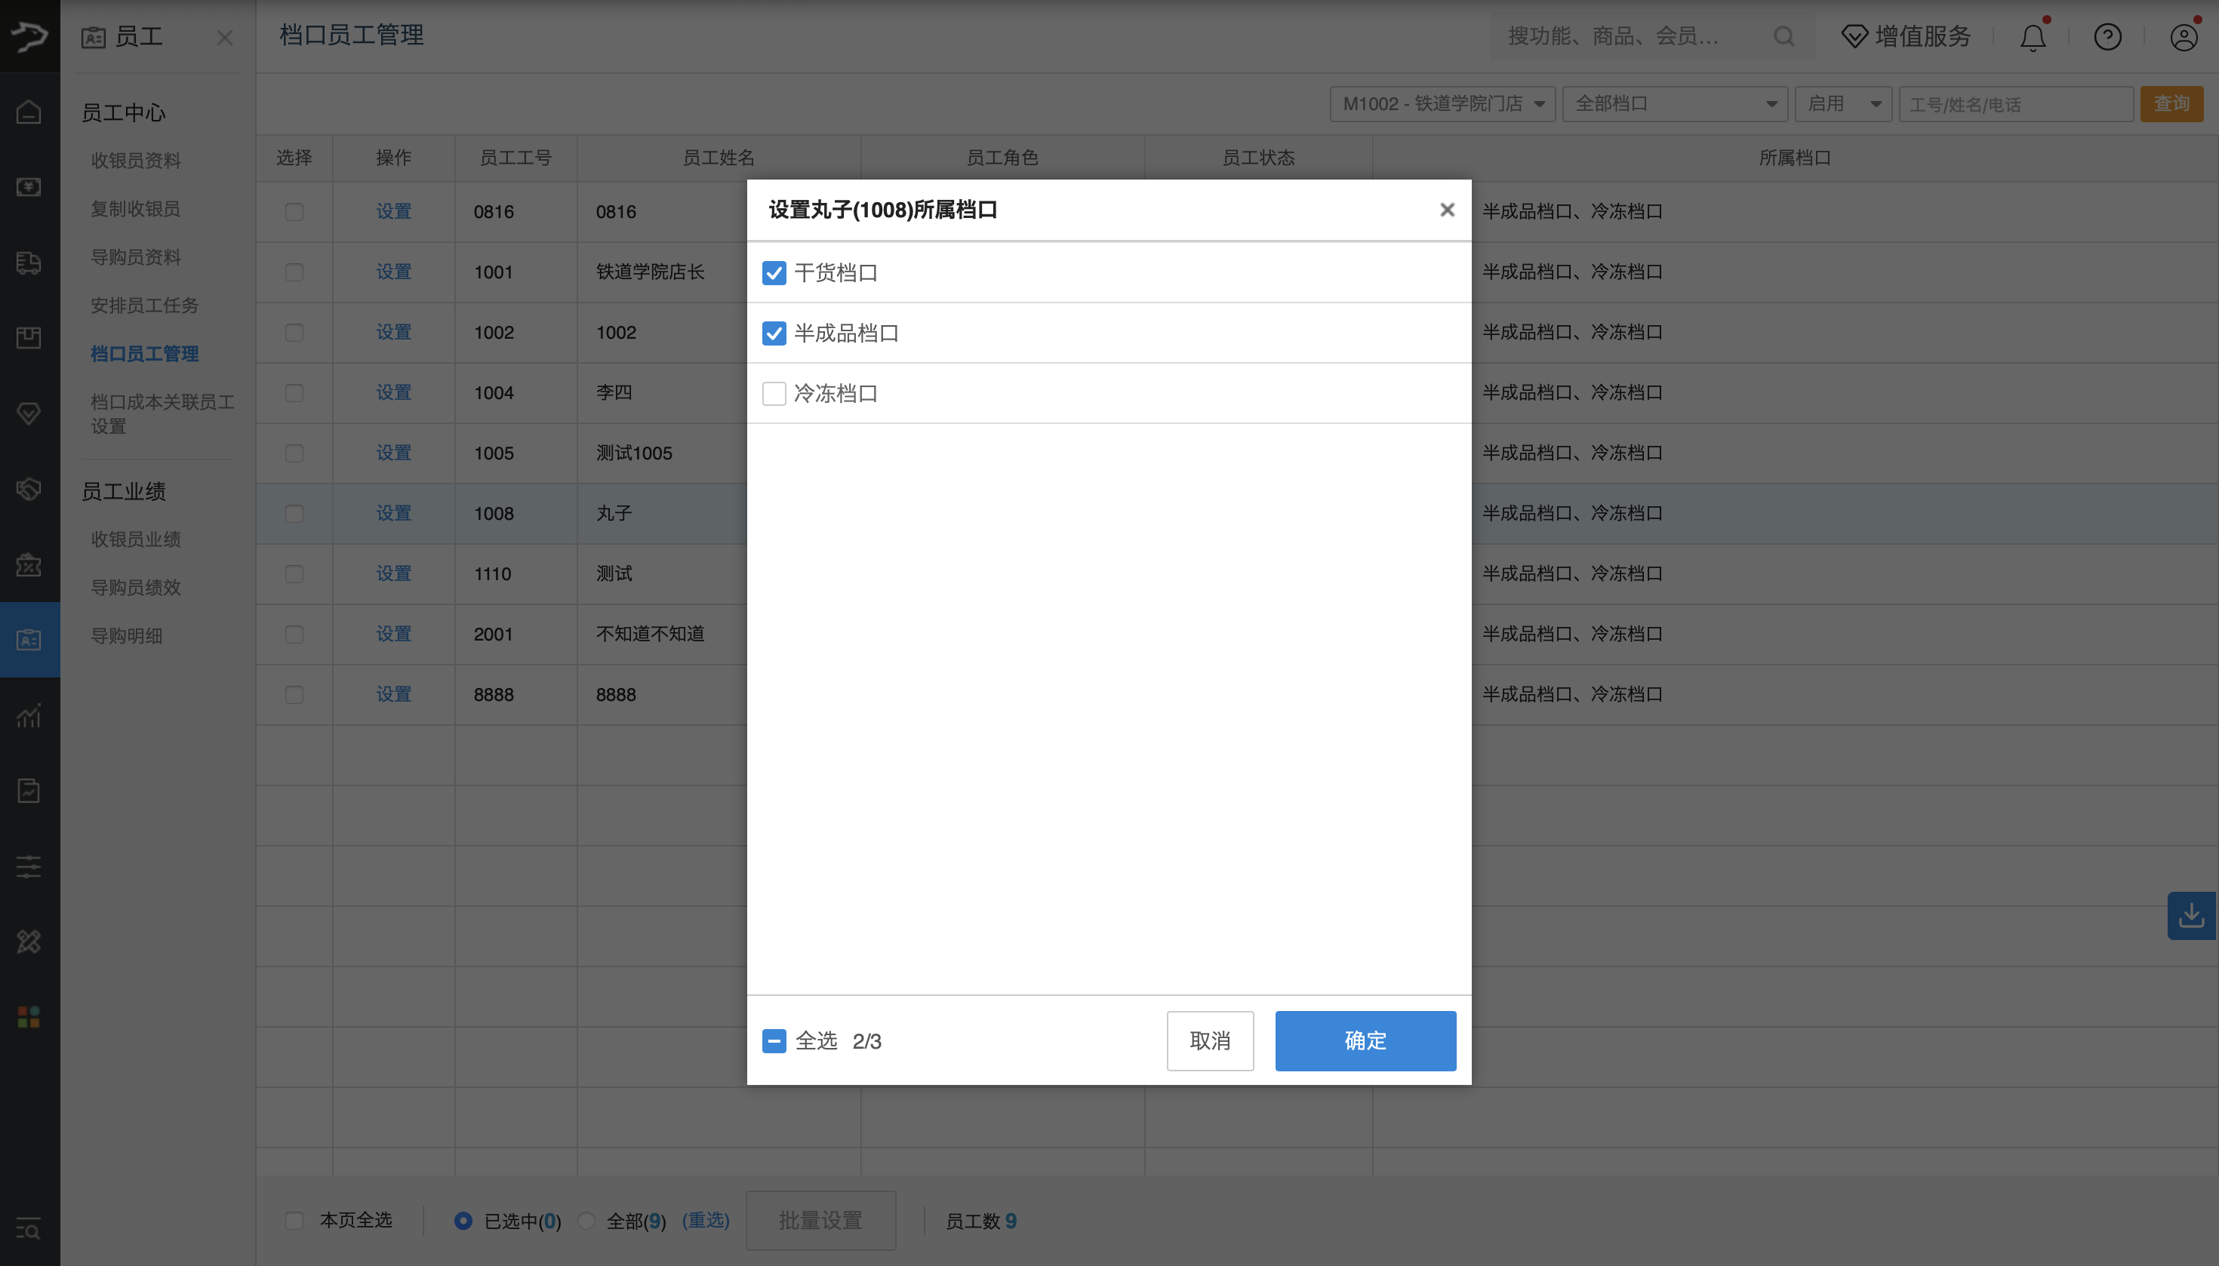Click the orange 查询 search button
Image resolution: width=2219 pixels, height=1266 pixels.
2172,103
